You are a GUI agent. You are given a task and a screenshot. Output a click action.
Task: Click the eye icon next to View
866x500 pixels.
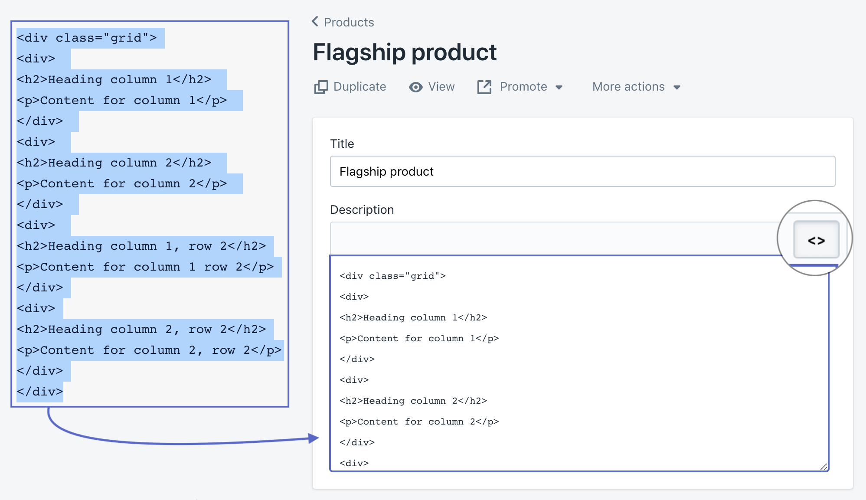point(416,87)
